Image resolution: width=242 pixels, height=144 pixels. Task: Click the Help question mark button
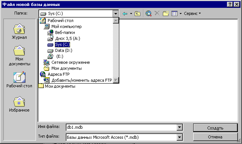pyautogui.click(x=230, y=4)
